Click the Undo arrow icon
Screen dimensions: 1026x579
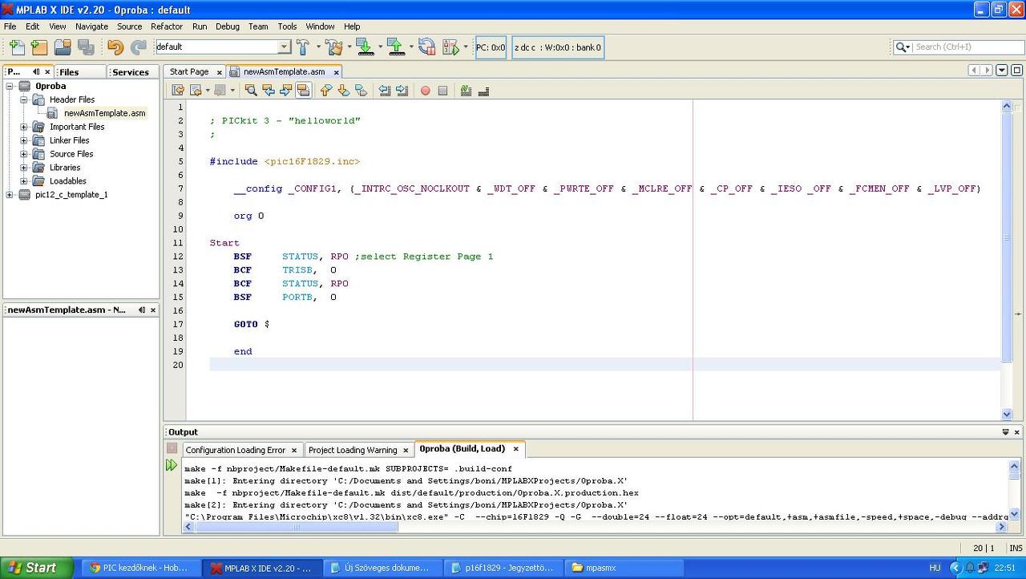point(115,47)
